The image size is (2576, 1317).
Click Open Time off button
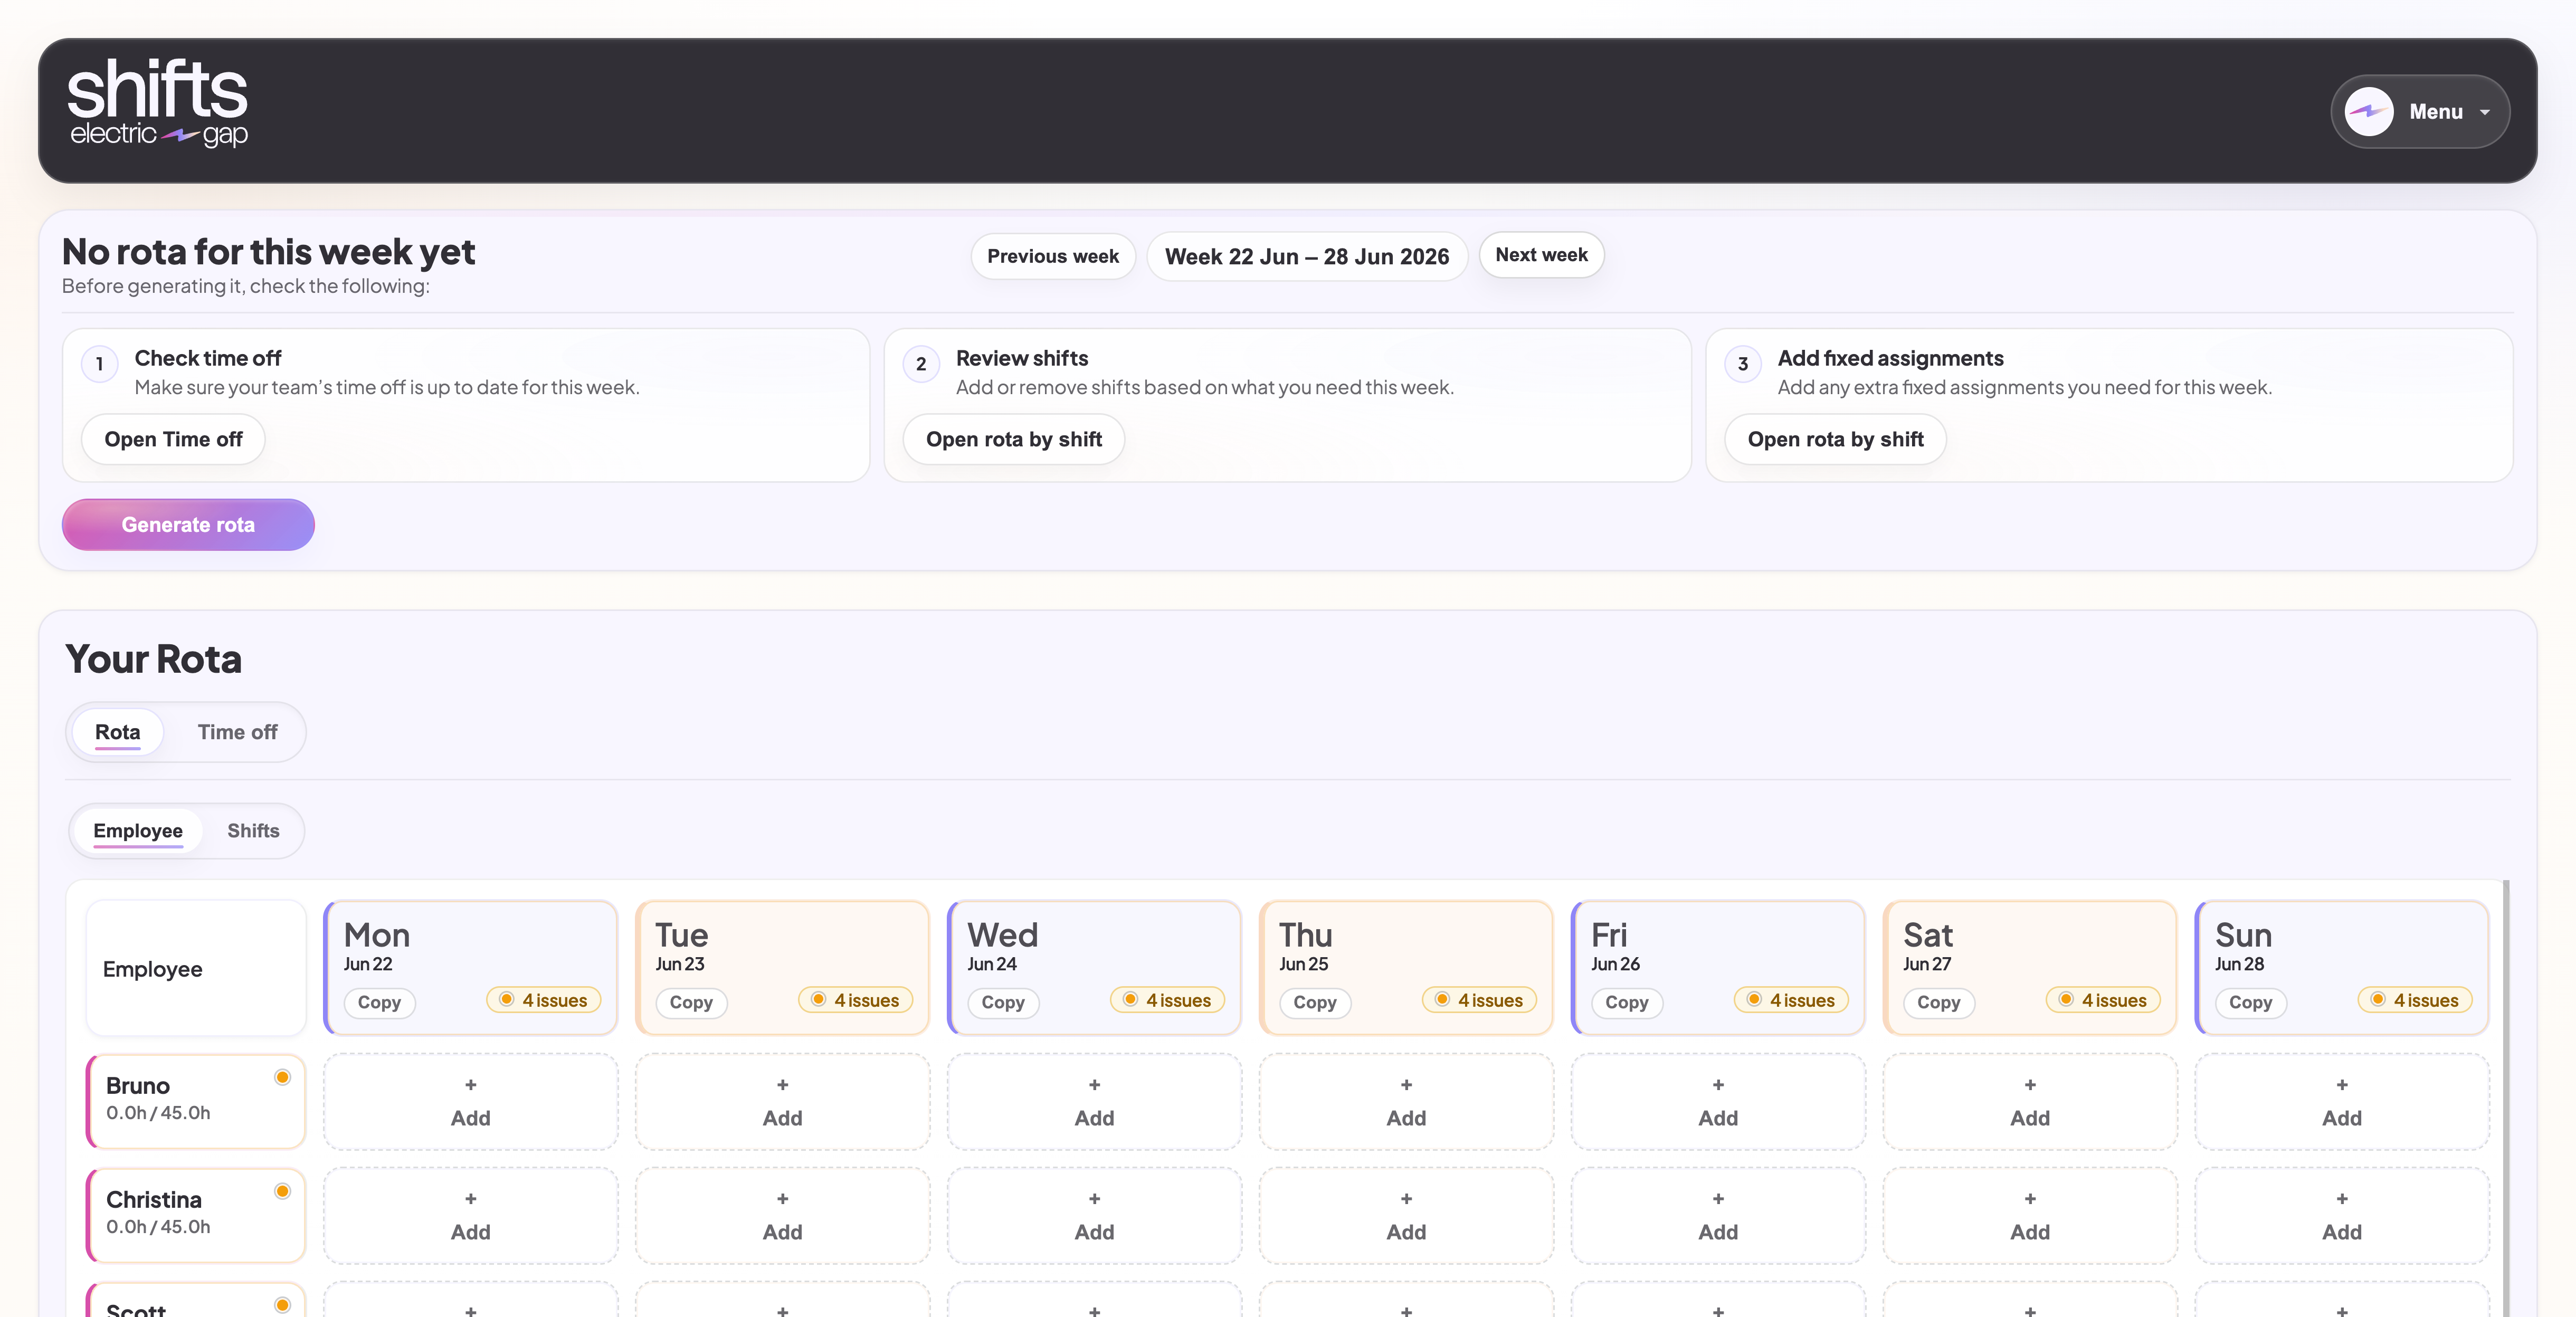coord(173,439)
